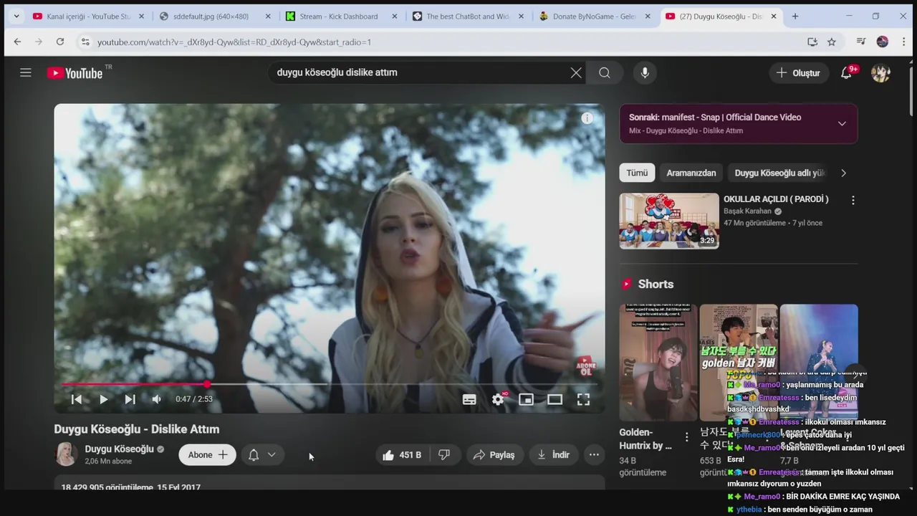
Task: Go back in browser history
Action: pyautogui.click(x=18, y=42)
